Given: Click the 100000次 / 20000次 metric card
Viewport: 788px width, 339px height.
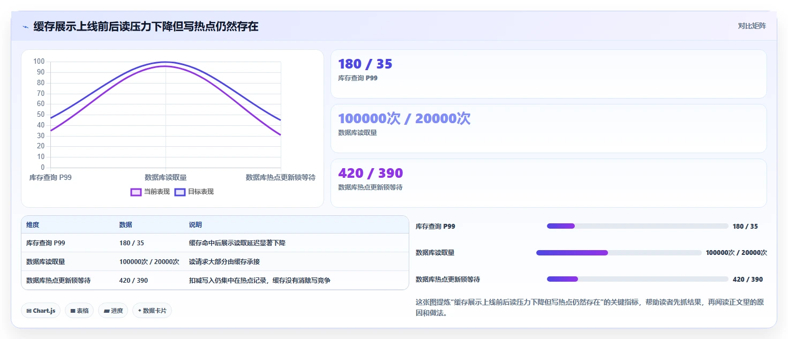Looking at the screenshot, I should click(x=549, y=129).
